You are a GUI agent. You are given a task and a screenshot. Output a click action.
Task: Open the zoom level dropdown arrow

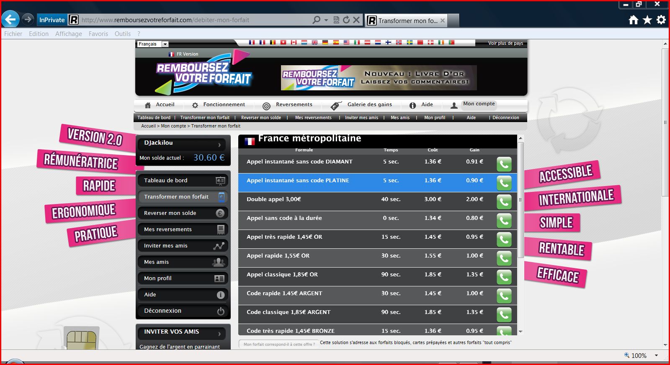coord(656,355)
